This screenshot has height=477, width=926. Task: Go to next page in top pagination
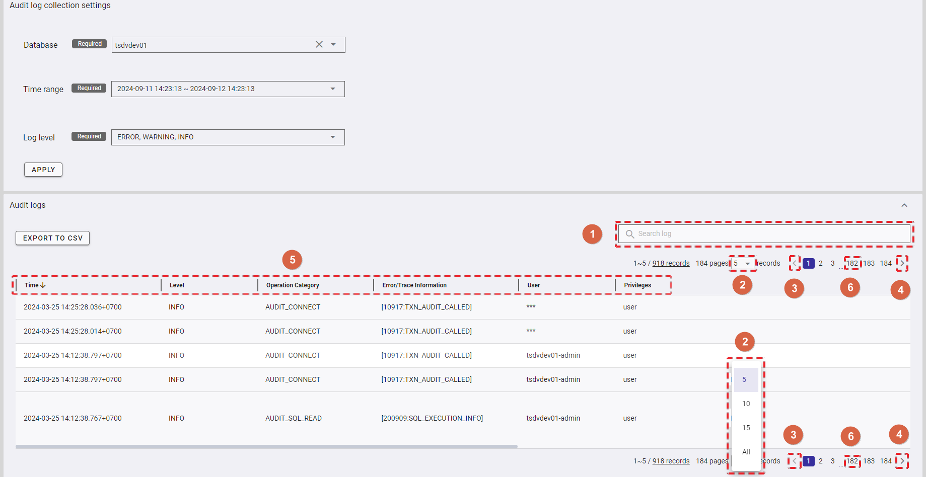[902, 263]
